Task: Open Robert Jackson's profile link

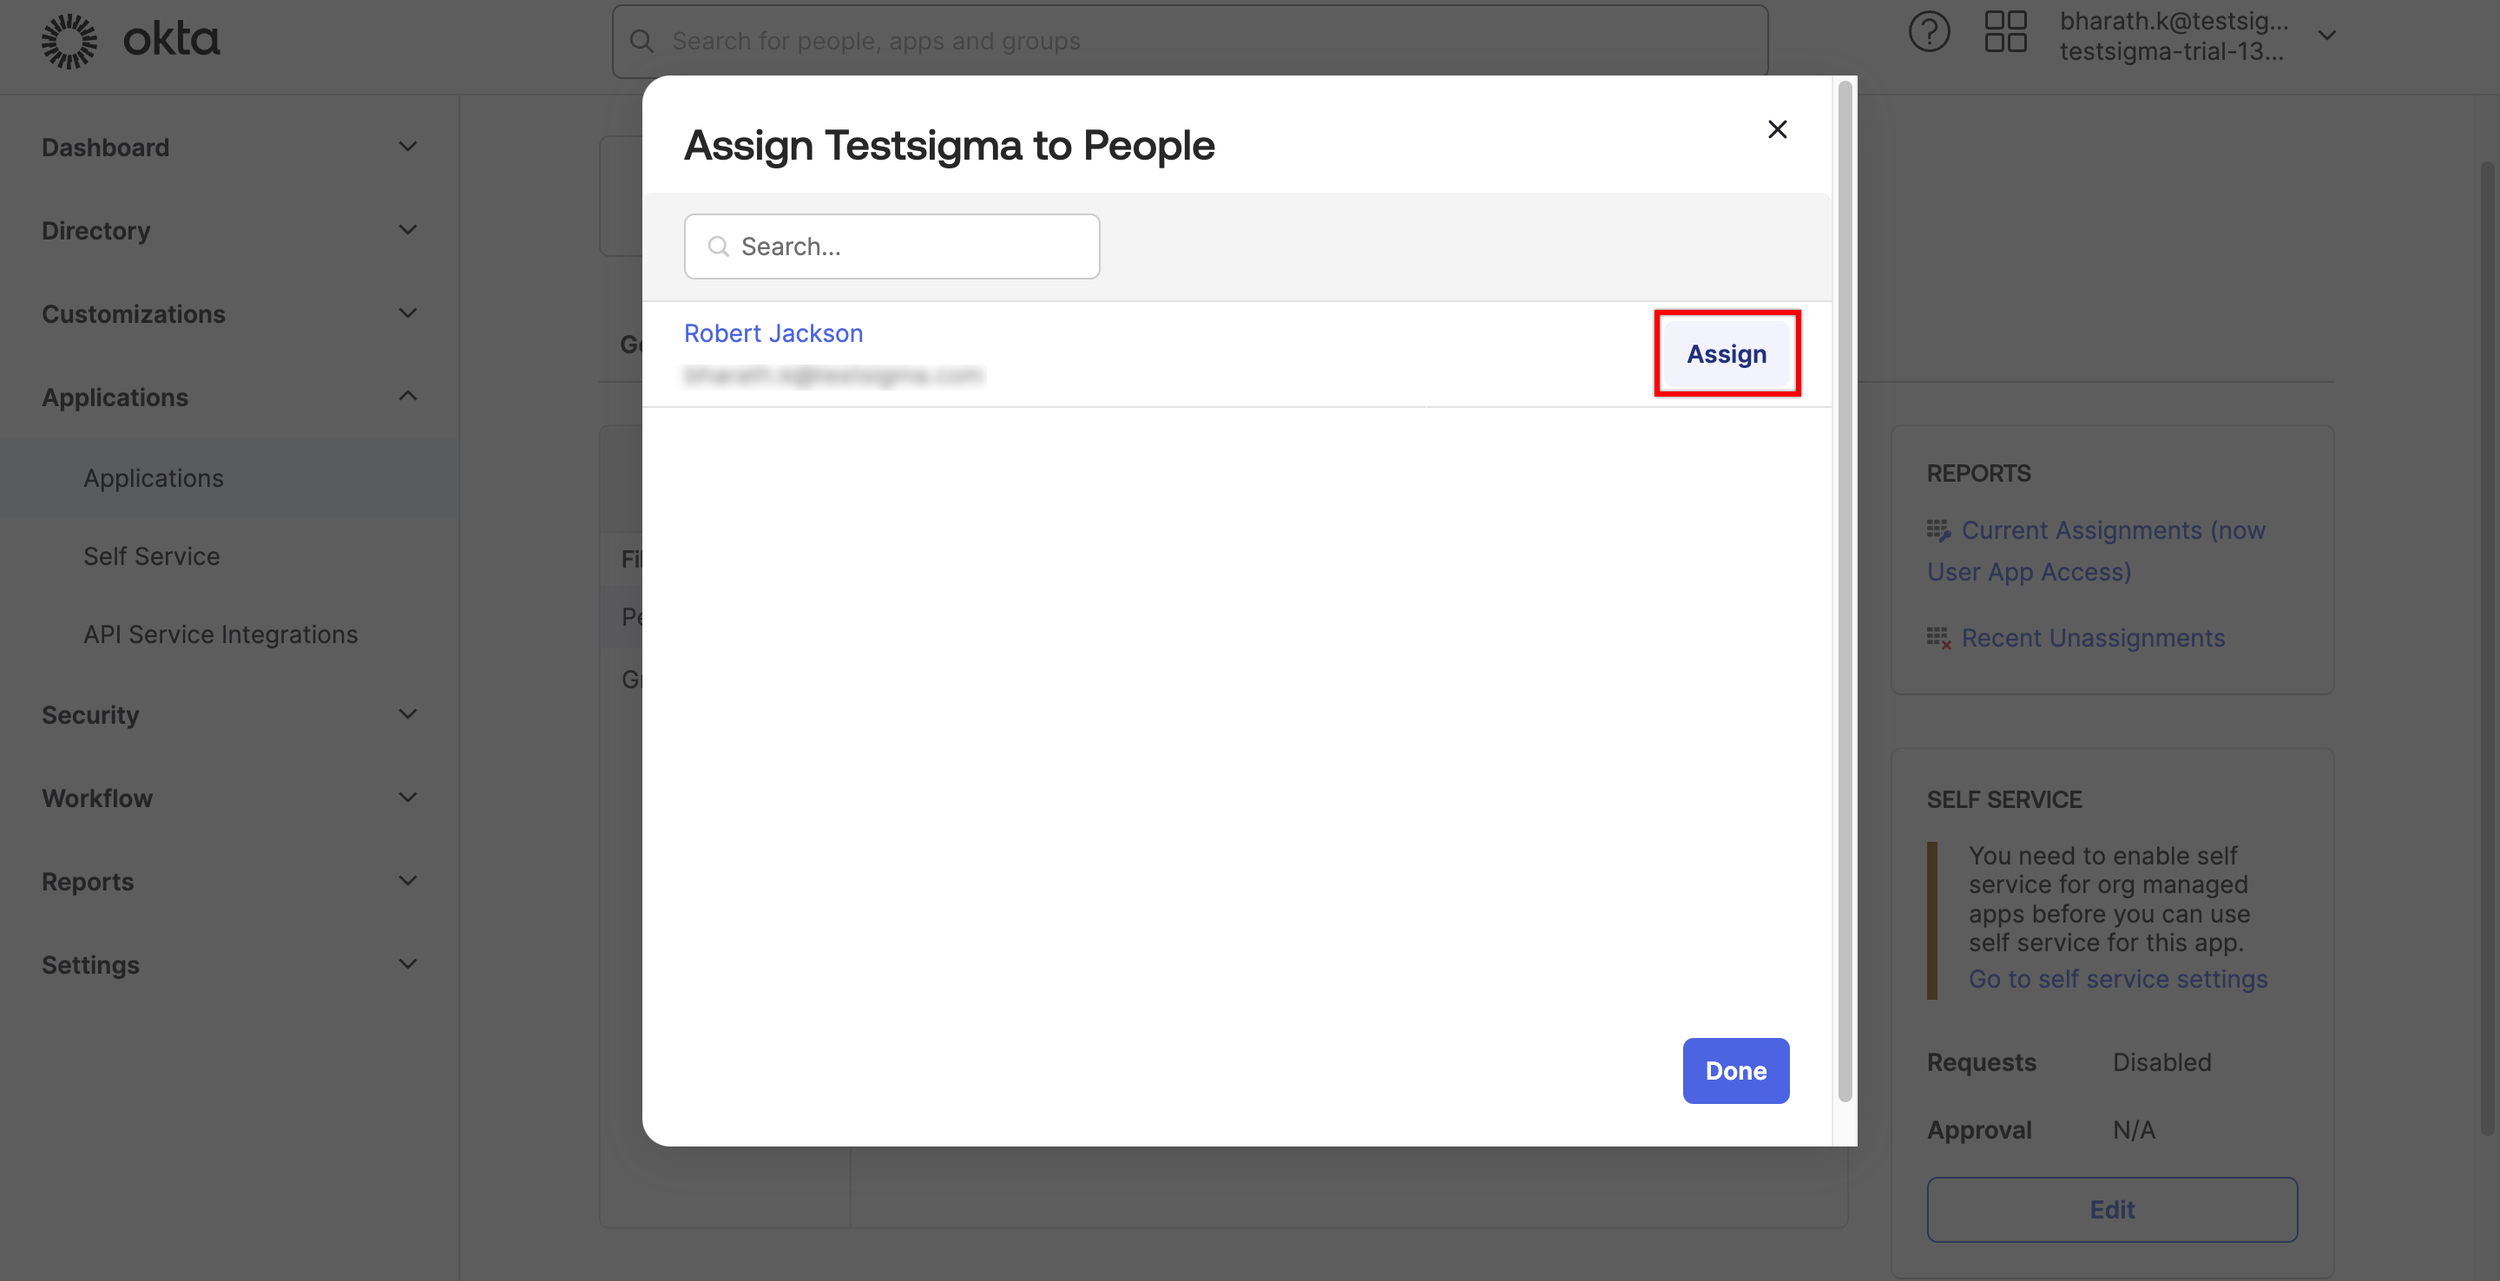Action: click(x=773, y=333)
